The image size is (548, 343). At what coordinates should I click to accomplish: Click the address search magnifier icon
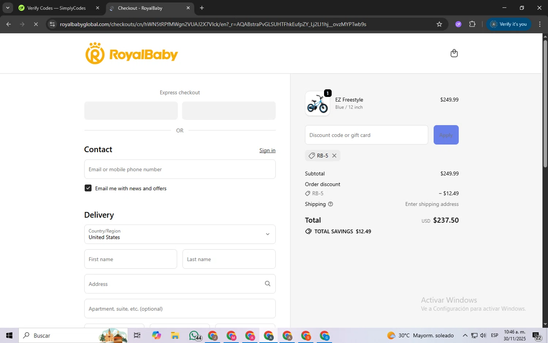(267, 284)
